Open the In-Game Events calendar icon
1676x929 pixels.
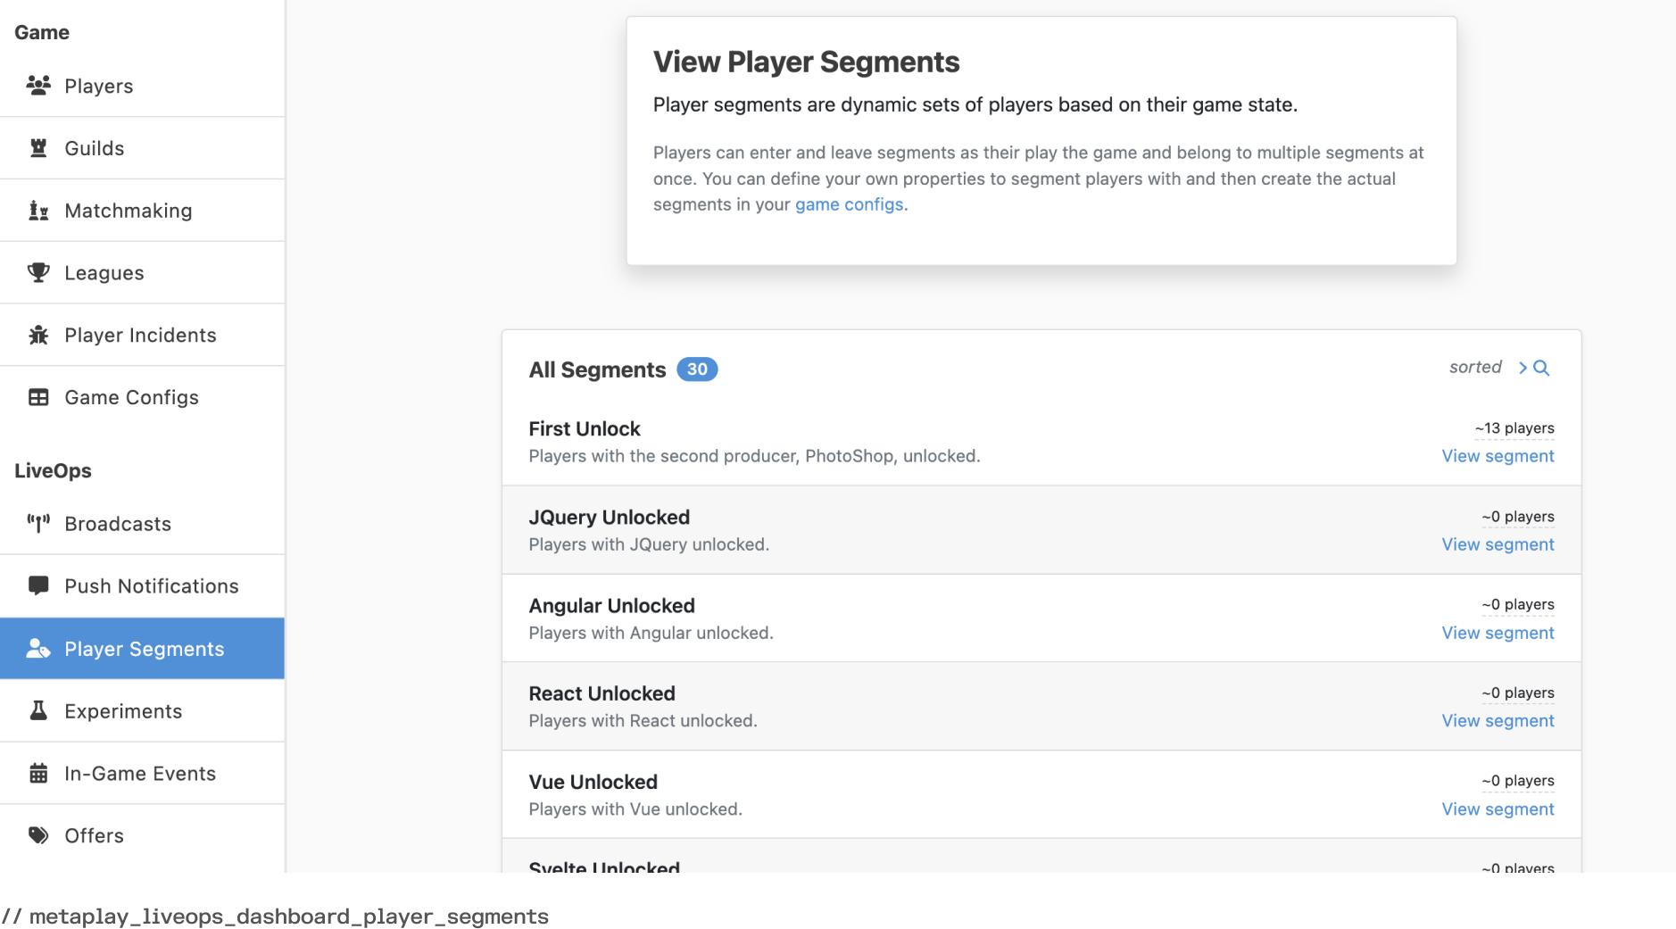point(39,773)
